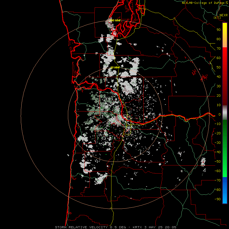Click the -50 scale value

pyautogui.click(x=218, y=162)
